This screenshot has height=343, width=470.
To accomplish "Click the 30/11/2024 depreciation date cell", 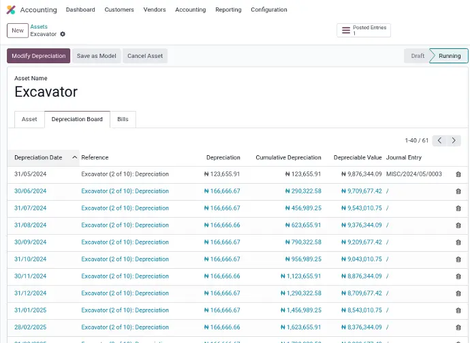I will (30, 276).
